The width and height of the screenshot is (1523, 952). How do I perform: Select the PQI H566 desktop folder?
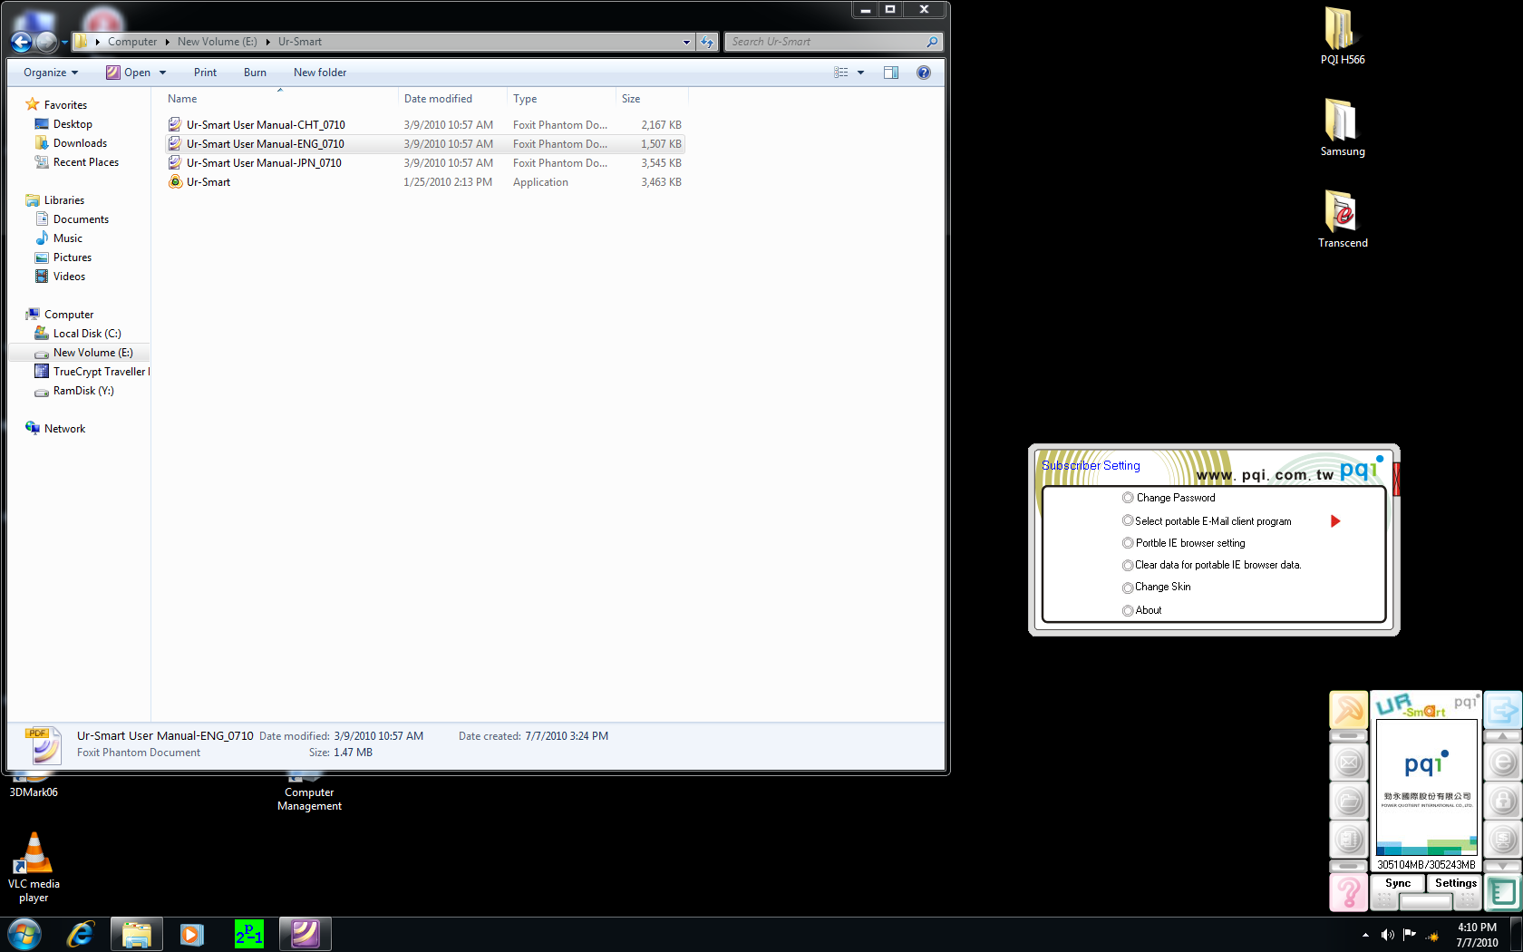[x=1342, y=36]
